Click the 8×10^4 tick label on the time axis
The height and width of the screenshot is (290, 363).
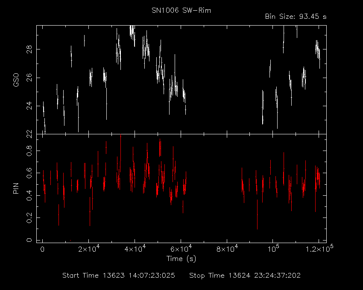[227, 249]
